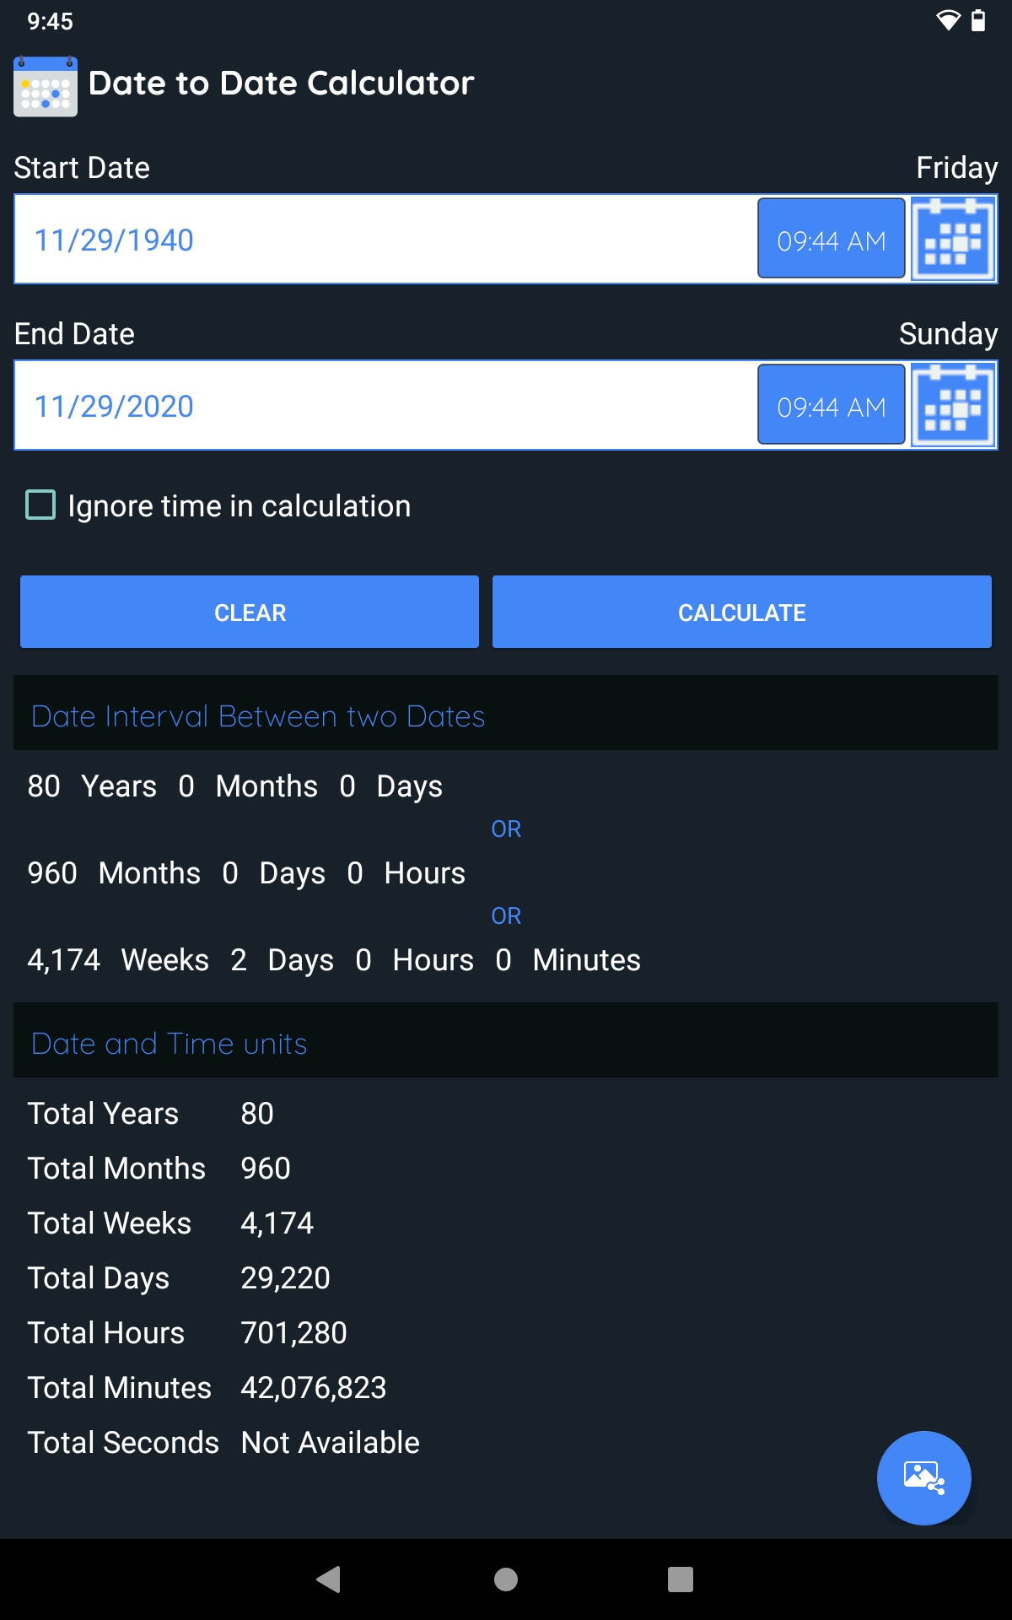Tap the Android home navigation button

coord(506,1579)
